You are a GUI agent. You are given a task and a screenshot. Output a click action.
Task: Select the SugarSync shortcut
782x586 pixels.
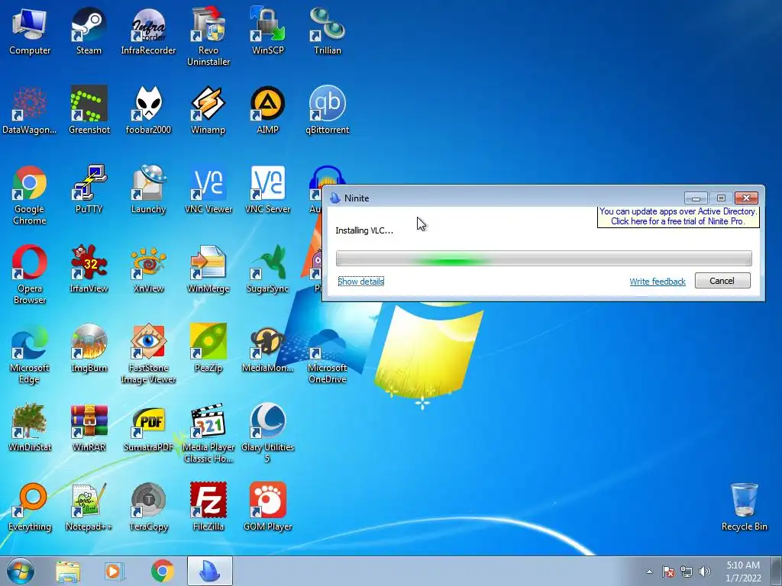(x=267, y=269)
